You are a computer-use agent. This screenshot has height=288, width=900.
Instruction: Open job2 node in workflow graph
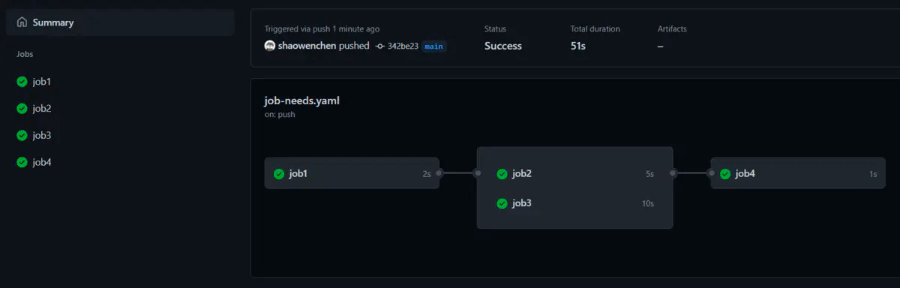click(x=574, y=174)
